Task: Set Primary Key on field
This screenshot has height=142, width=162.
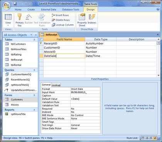Action: (20, 20)
